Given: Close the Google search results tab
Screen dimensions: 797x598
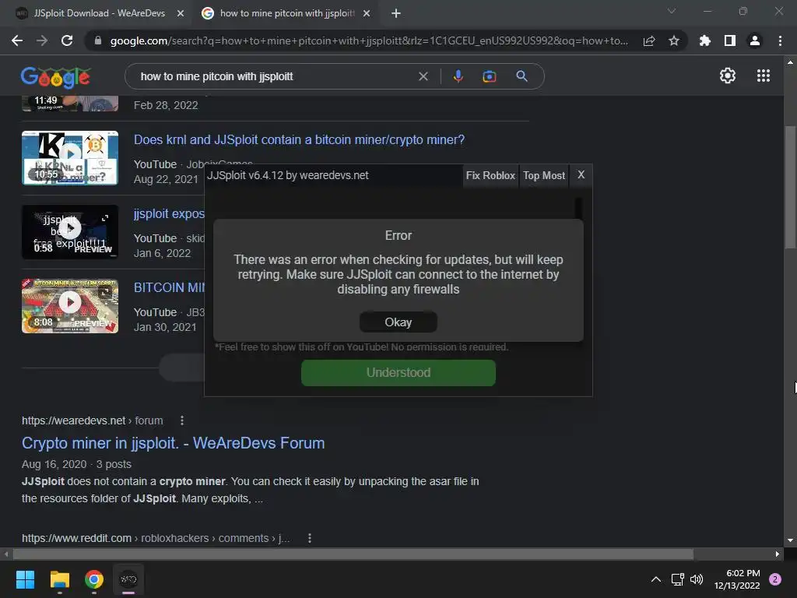Looking at the screenshot, I should pyautogui.click(x=367, y=13).
